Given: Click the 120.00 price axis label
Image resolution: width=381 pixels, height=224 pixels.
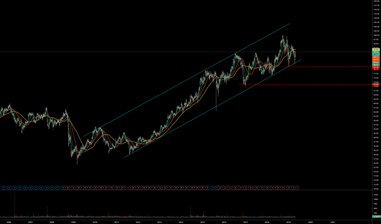Looking at the screenshot, I should click(377, 1).
